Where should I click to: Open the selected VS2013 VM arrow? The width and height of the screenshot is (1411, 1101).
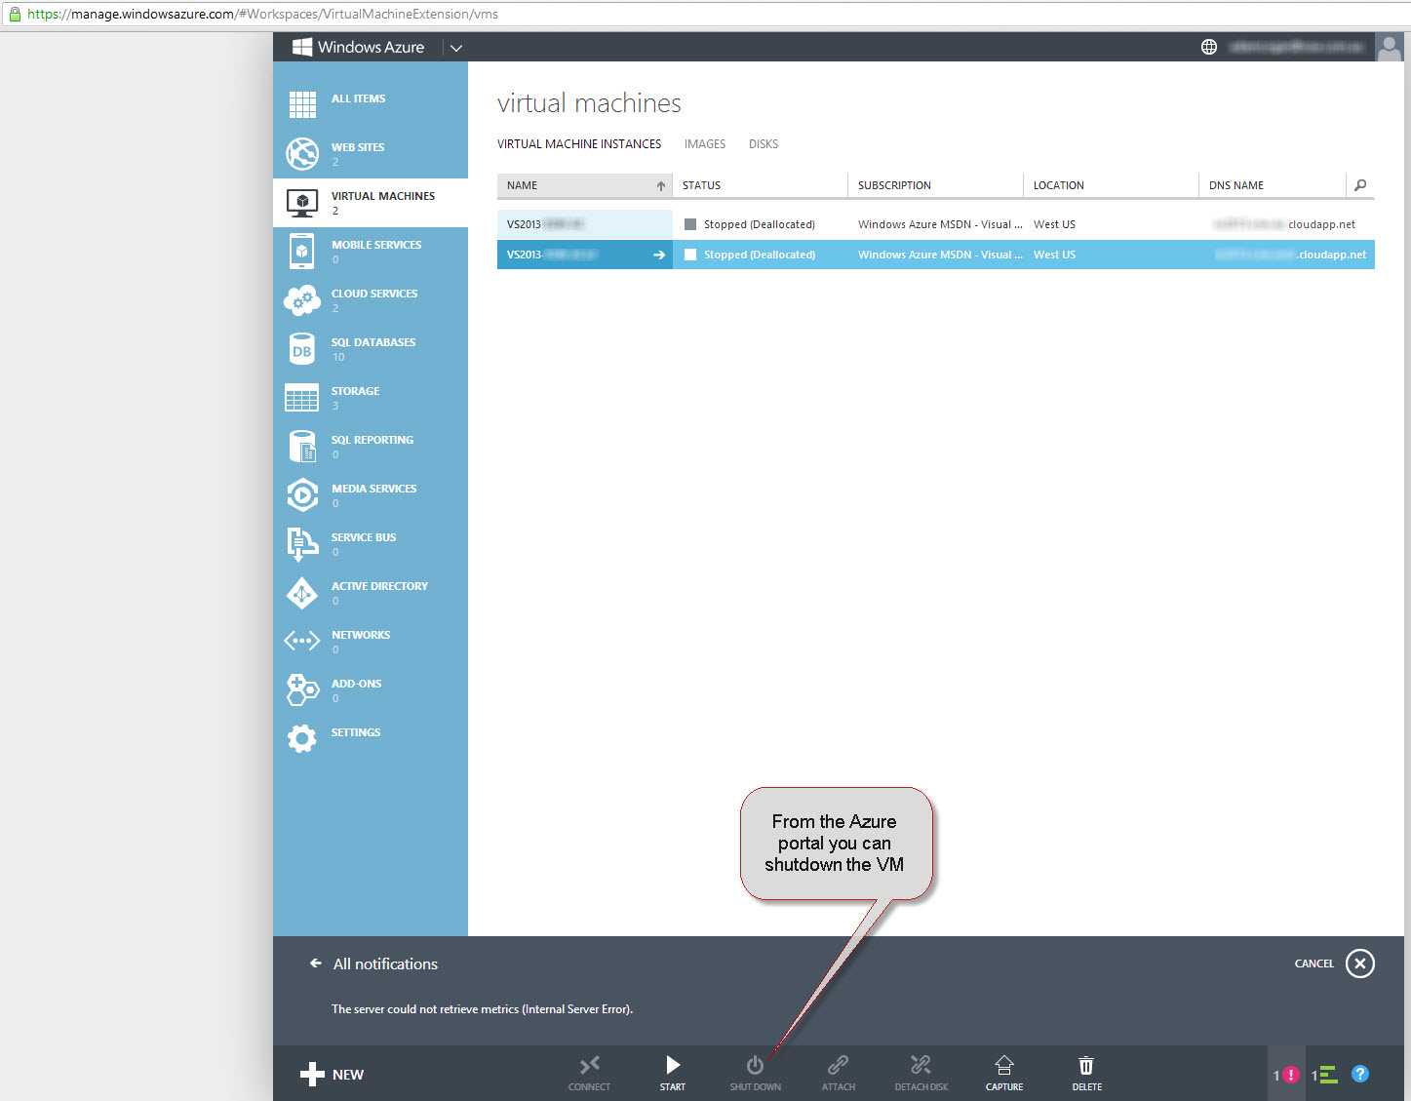coord(659,255)
